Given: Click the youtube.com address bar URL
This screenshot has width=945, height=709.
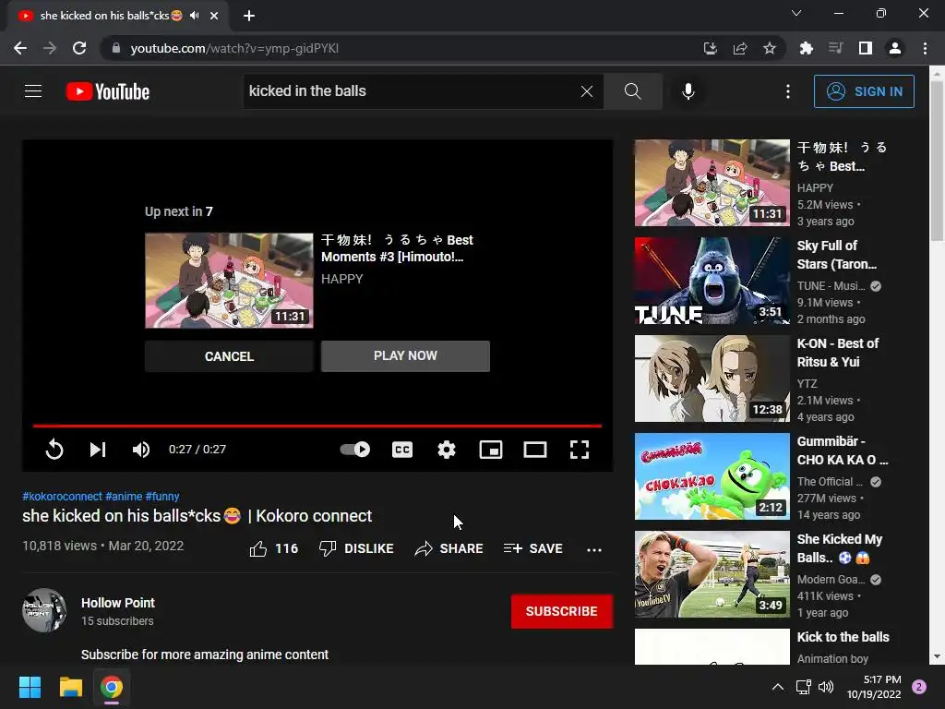Looking at the screenshot, I should pyautogui.click(x=234, y=48).
